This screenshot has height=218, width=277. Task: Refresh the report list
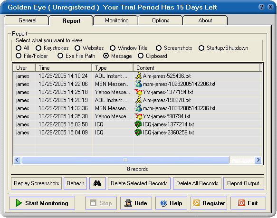coord(76,183)
